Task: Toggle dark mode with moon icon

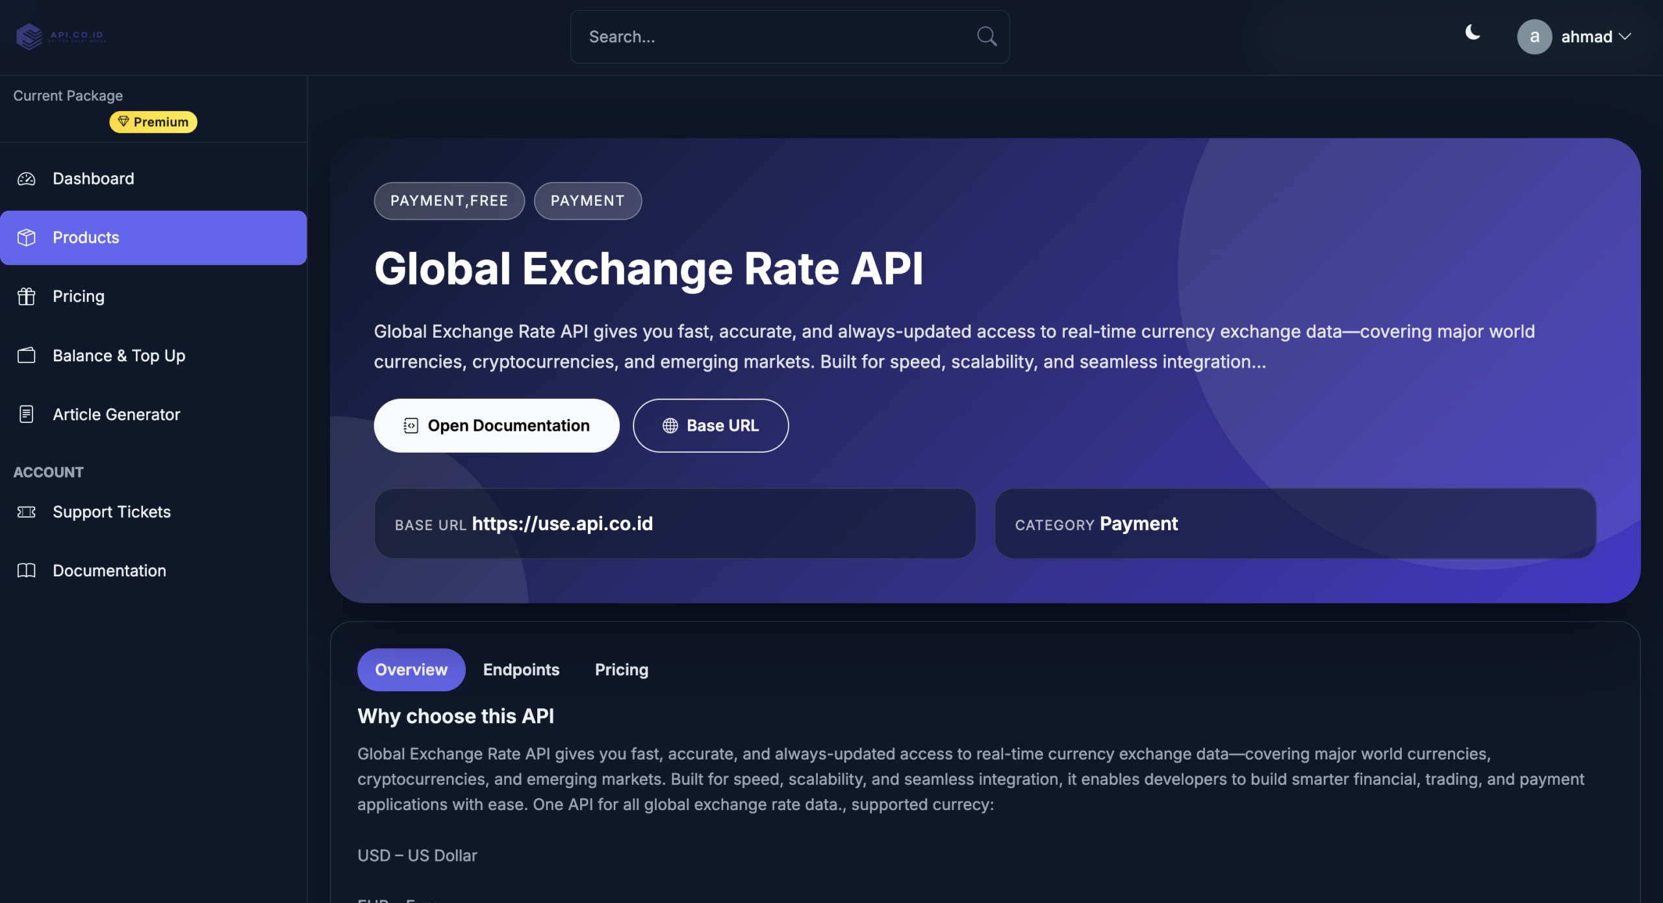Action: click(1472, 32)
